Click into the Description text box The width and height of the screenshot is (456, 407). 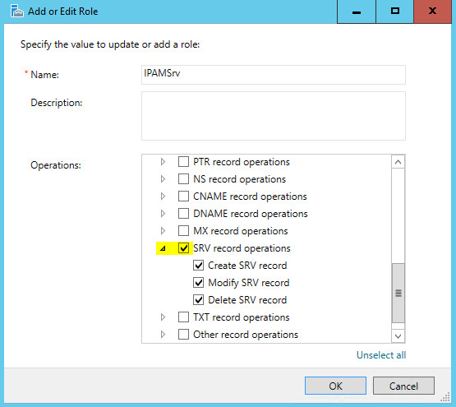[274, 116]
